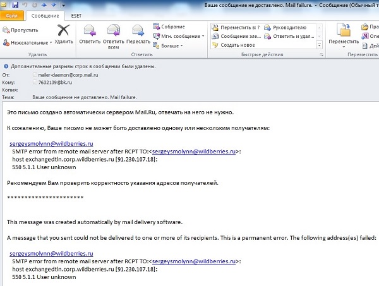Click Собрание to reply with meeting
Screen dimensions: 379x286
pos(169,27)
